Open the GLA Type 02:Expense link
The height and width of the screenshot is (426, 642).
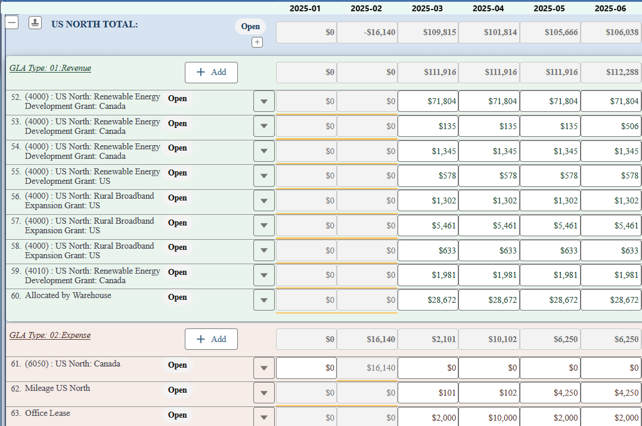coord(50,335)
